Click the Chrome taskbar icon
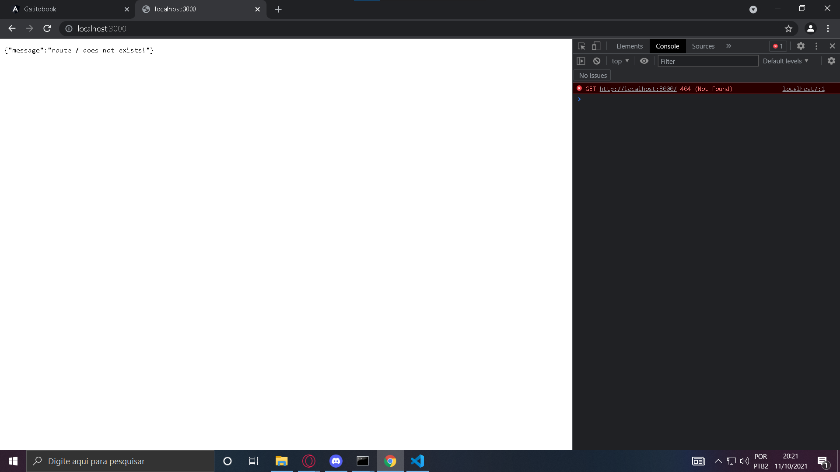The width and height of the screenshot is (840, 472). click(390, 461)
